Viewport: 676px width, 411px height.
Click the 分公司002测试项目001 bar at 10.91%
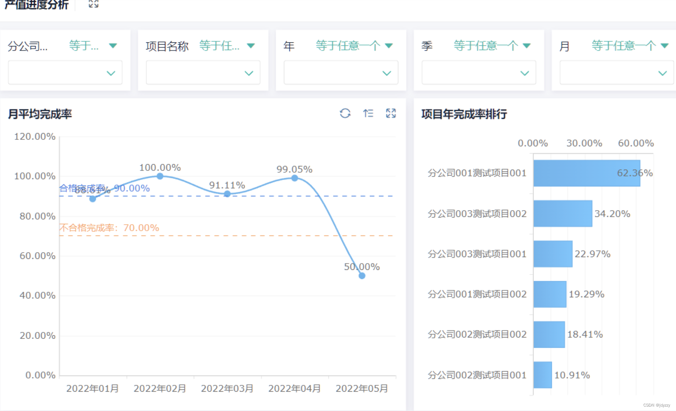click(x=543, y=375)
